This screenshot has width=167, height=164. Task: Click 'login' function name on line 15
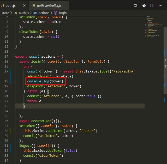point(36,62)
